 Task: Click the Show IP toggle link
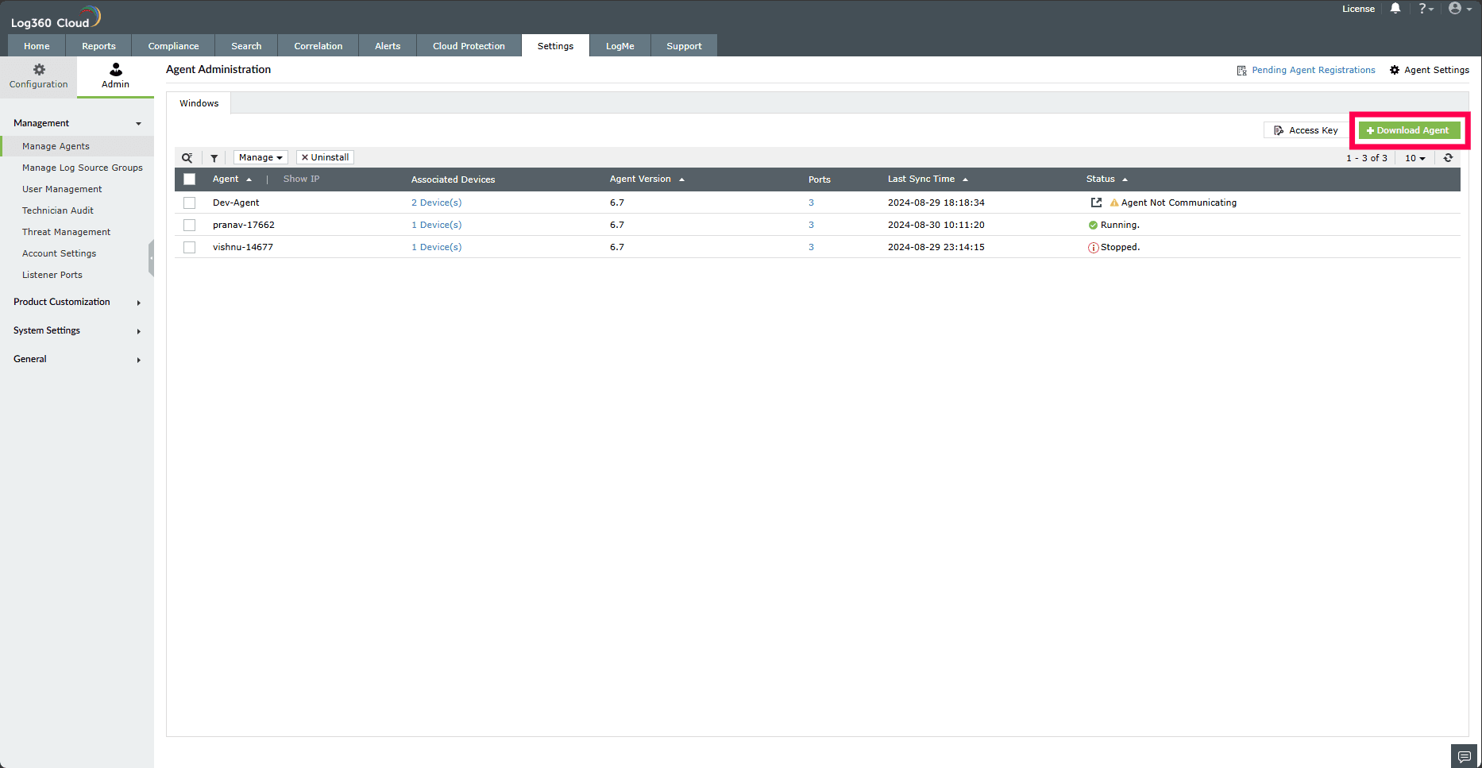tap(301, 179)
